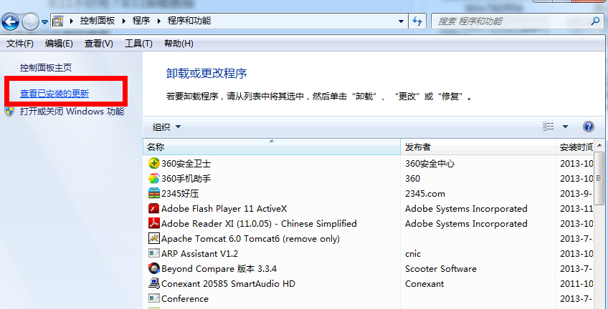Open 打开或关闭 Windows 功能 link
608x309 pixels.
(x=72, y=112)
